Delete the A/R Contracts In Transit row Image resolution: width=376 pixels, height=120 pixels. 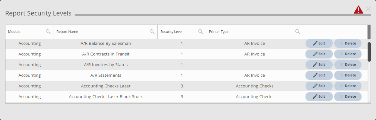click(x=348, y=54)
